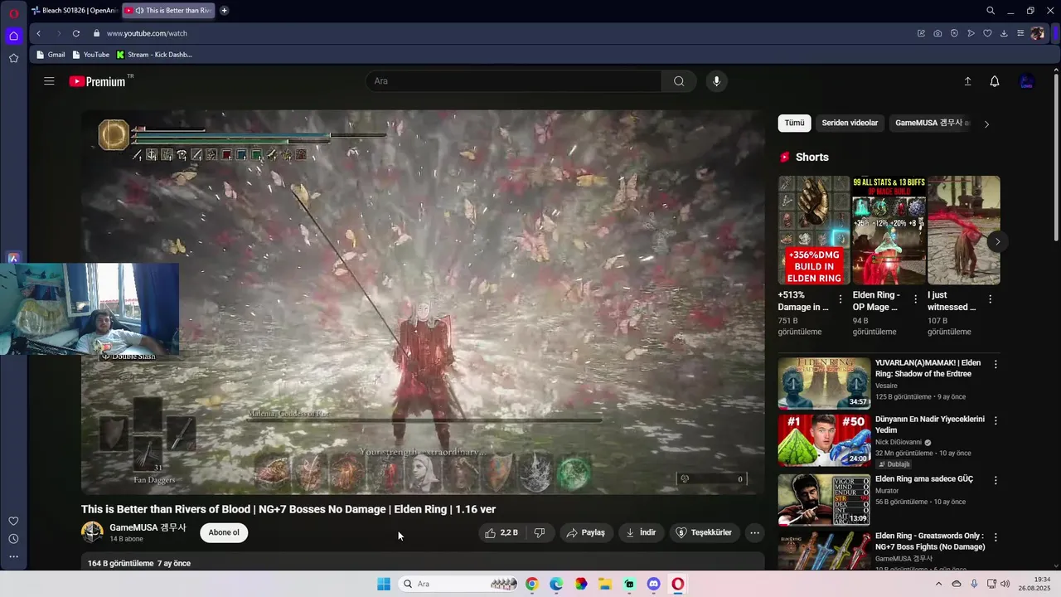The width and height of the screenshot is (1061, 597).
Task: Open more actions menu under video
Action: pos(754,532)
